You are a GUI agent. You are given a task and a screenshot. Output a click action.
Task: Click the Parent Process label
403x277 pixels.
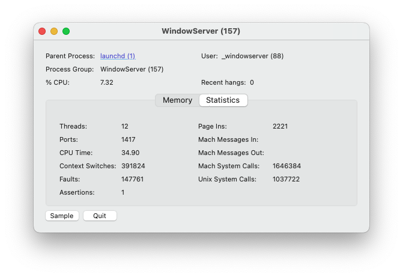(70, 56)
